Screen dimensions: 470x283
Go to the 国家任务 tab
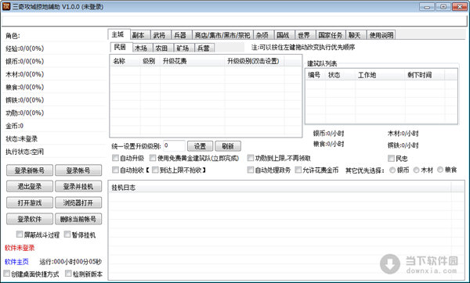pyautogui.click(x=331, y=35)
